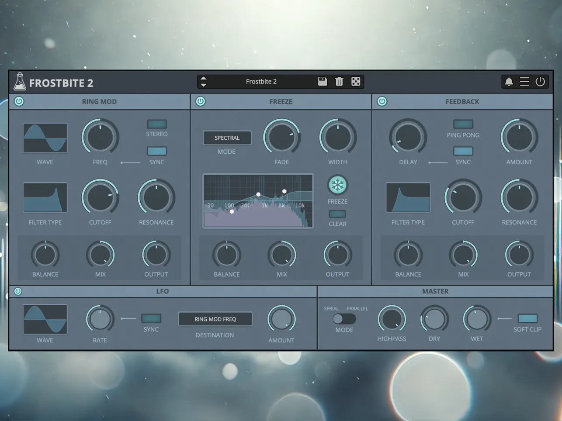This screenshot has width=562, height=421.
Task: Click the LFO Amount knob
Action: point(281,320)
